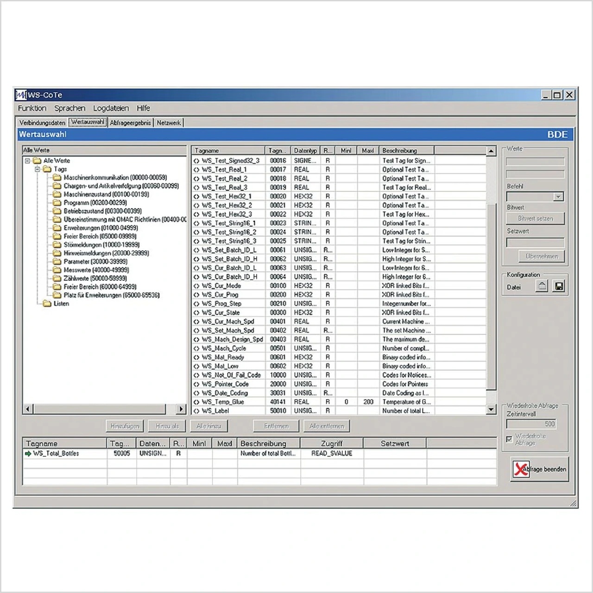Switch to the Netzwerk tab
593x593 pixels.
tap(169, 123)
